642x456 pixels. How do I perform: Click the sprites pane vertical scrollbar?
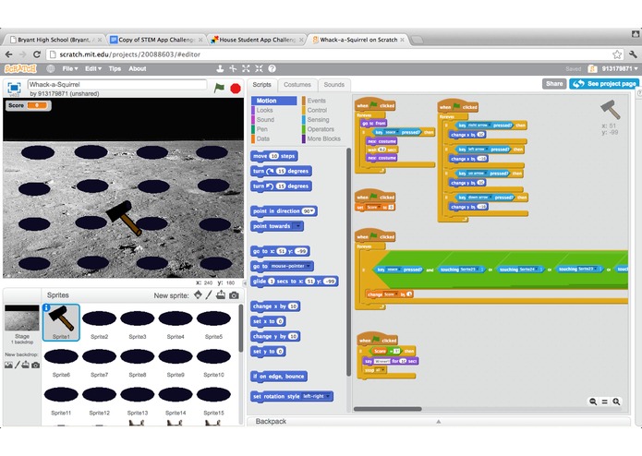240,327
